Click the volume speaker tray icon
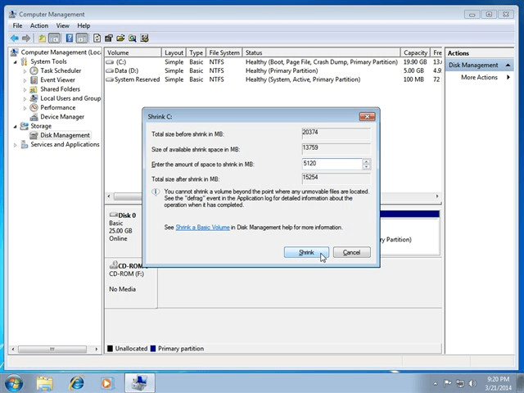Image resolution: width=524 pixels, height=393 pixels. tap(472, 383)
